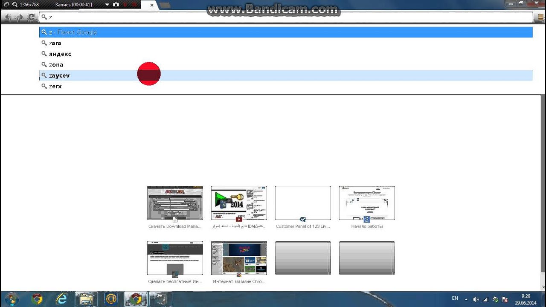The image size is (546, 307).
Task: Click the search magnifier in the address bar
Action: [44, 17]
